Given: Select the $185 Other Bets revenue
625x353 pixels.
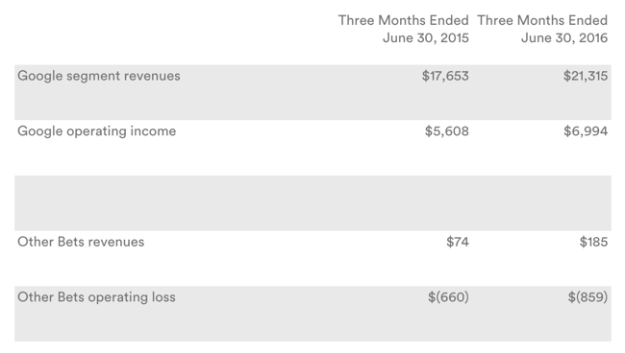Looking at the screenshot, I should (x=593, y=242).
